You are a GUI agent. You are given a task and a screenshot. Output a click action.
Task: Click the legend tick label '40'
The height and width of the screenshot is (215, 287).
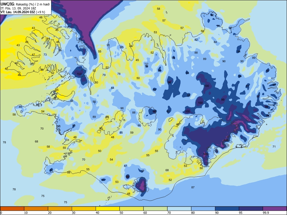point(98,213)
